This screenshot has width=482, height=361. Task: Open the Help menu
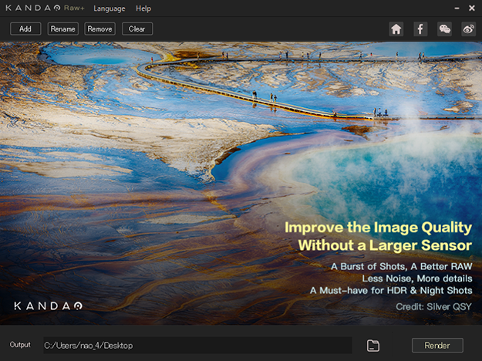(143, 8)
